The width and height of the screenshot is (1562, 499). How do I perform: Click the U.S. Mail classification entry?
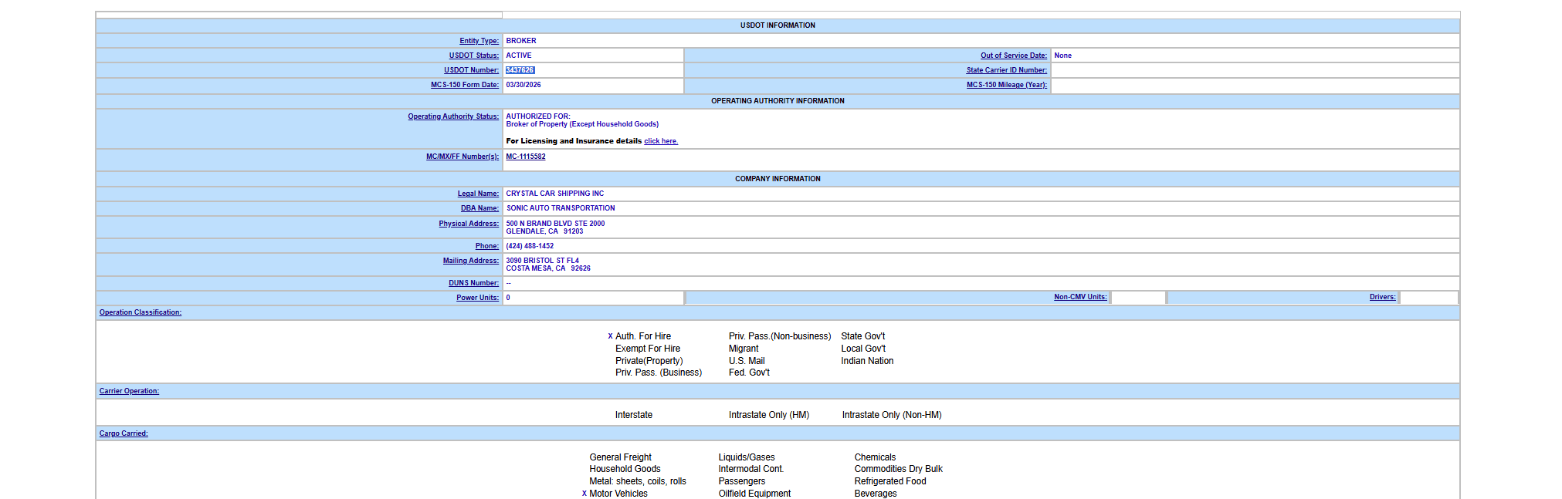pyautogui.click(x=747, y=361)
